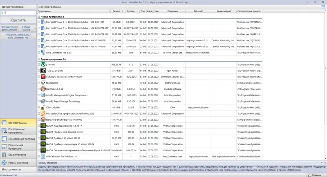Switch to Приложения Windows
Image resolution: width=327 pixels, height=177 pixels.
coord(18,139)
